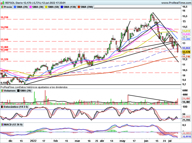Click the 2022 marker on time axis
This screenshot has width=192, height=143.
point(32,141)
